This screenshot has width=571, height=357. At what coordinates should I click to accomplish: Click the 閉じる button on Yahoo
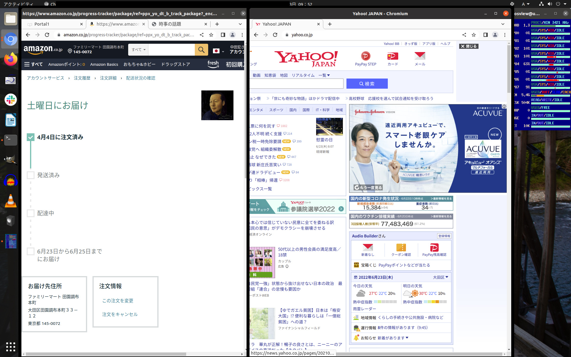tap(469, 46)
